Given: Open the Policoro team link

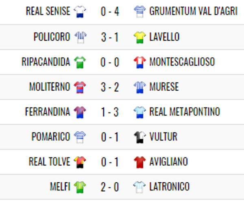Looking at the screenshot, I should pos(52,37).
